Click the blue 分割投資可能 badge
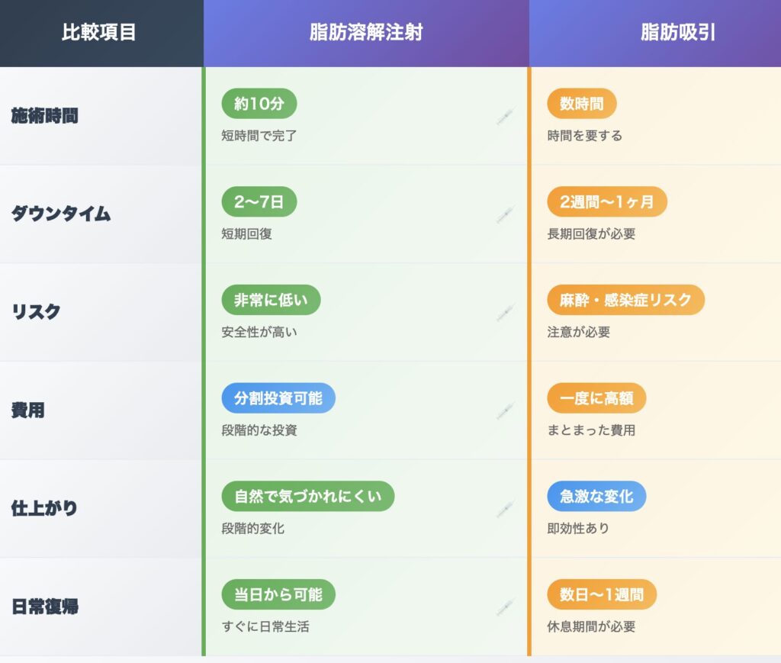 click(x=278, y=398)
